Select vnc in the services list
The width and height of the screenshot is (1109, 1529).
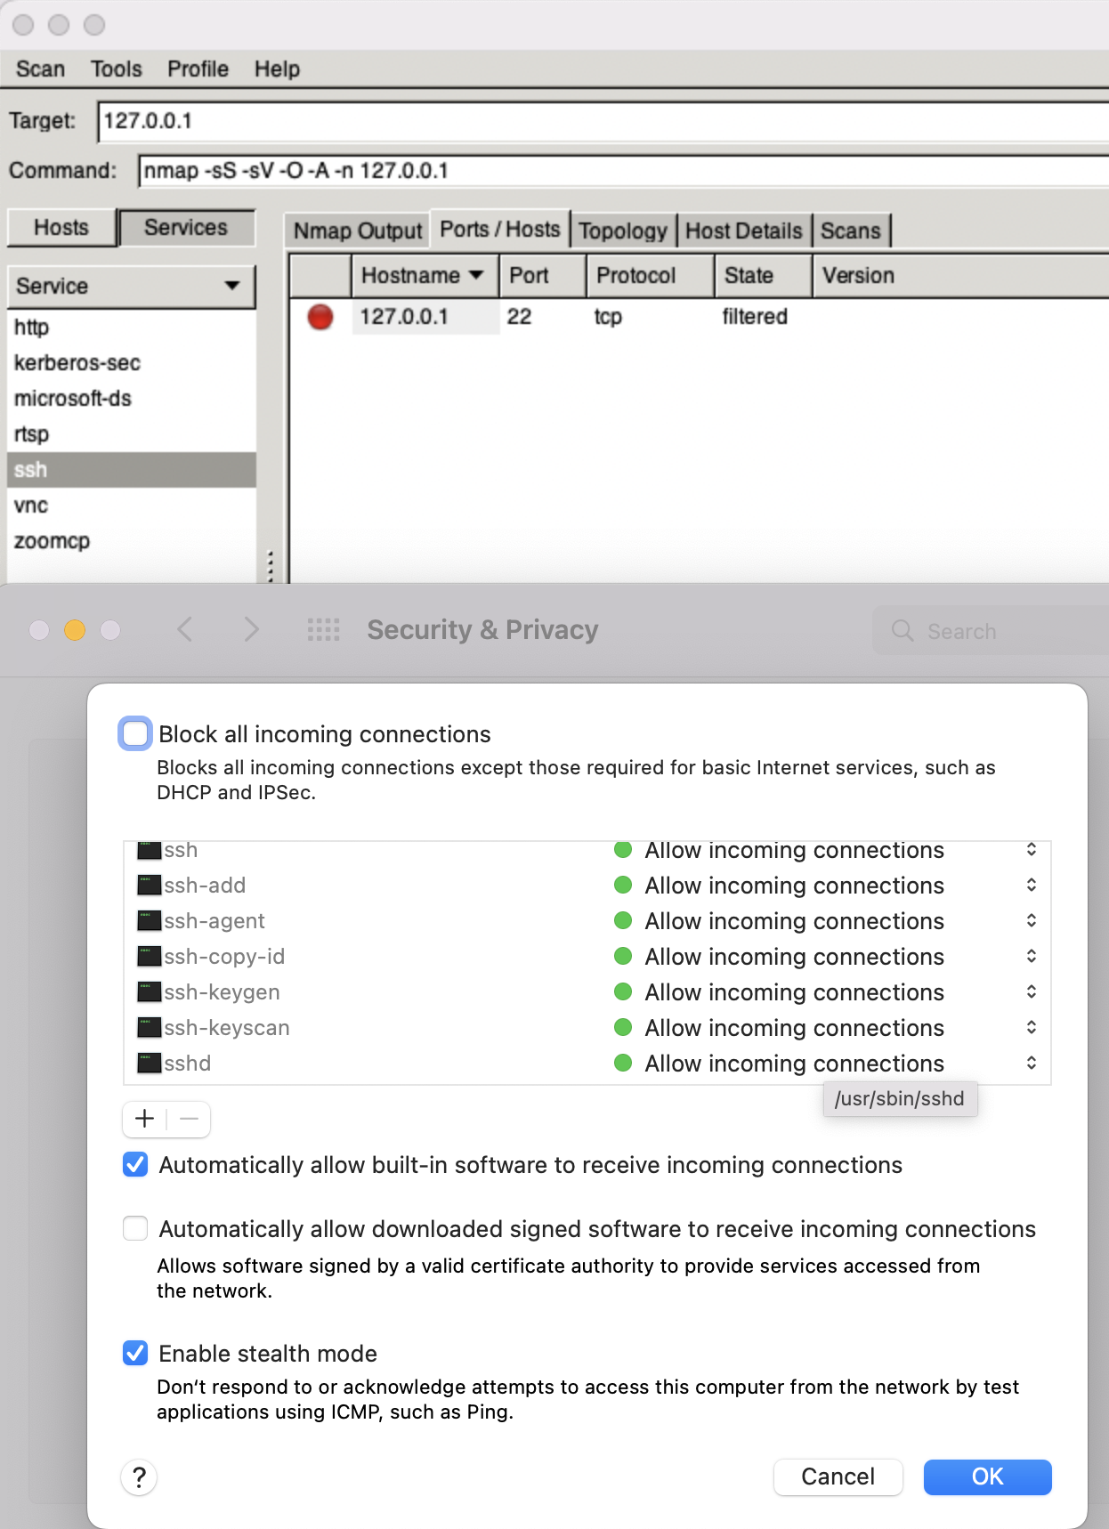132,506
